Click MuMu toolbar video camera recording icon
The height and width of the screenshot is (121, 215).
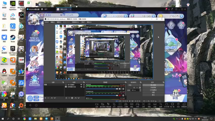coord(97,105)
